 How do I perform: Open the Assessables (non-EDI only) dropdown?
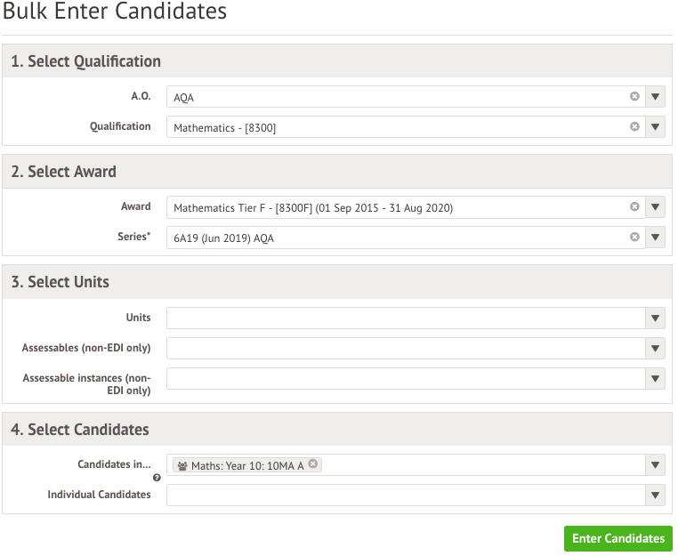tap(655, 348)
